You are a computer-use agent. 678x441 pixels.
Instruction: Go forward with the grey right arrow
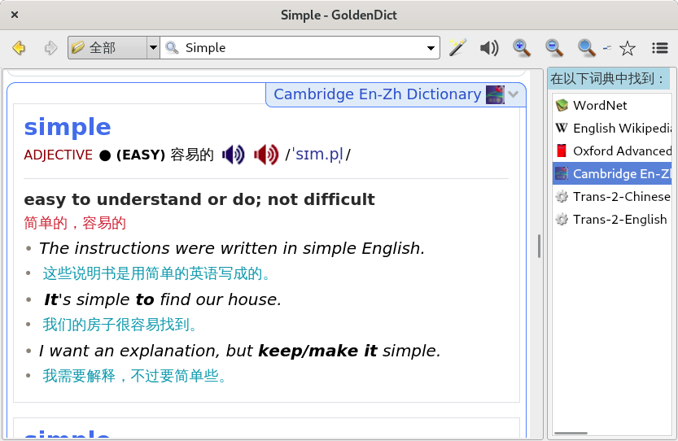(x=51, y=47)
